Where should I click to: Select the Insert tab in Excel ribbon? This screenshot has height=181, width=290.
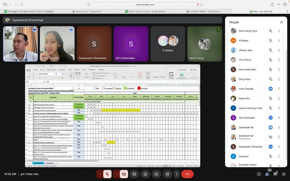pos(35,70)
